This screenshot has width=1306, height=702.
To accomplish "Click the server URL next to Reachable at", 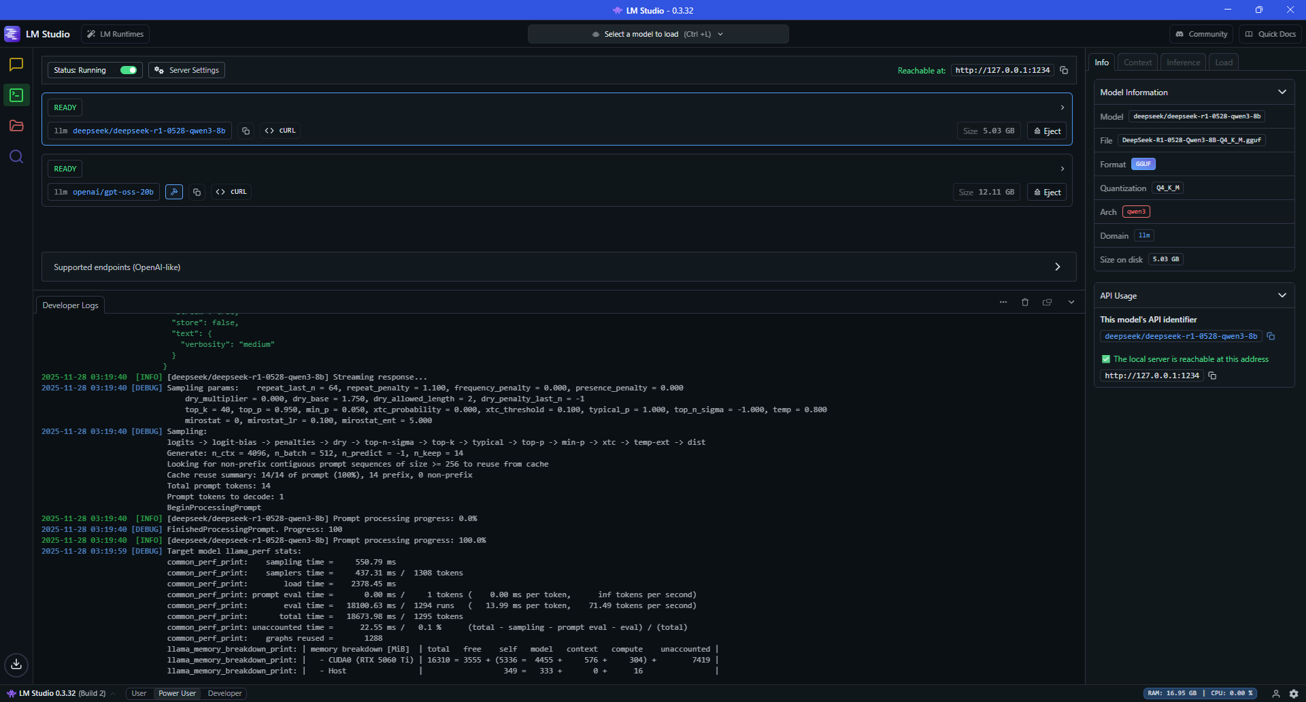I will 1002,70.
